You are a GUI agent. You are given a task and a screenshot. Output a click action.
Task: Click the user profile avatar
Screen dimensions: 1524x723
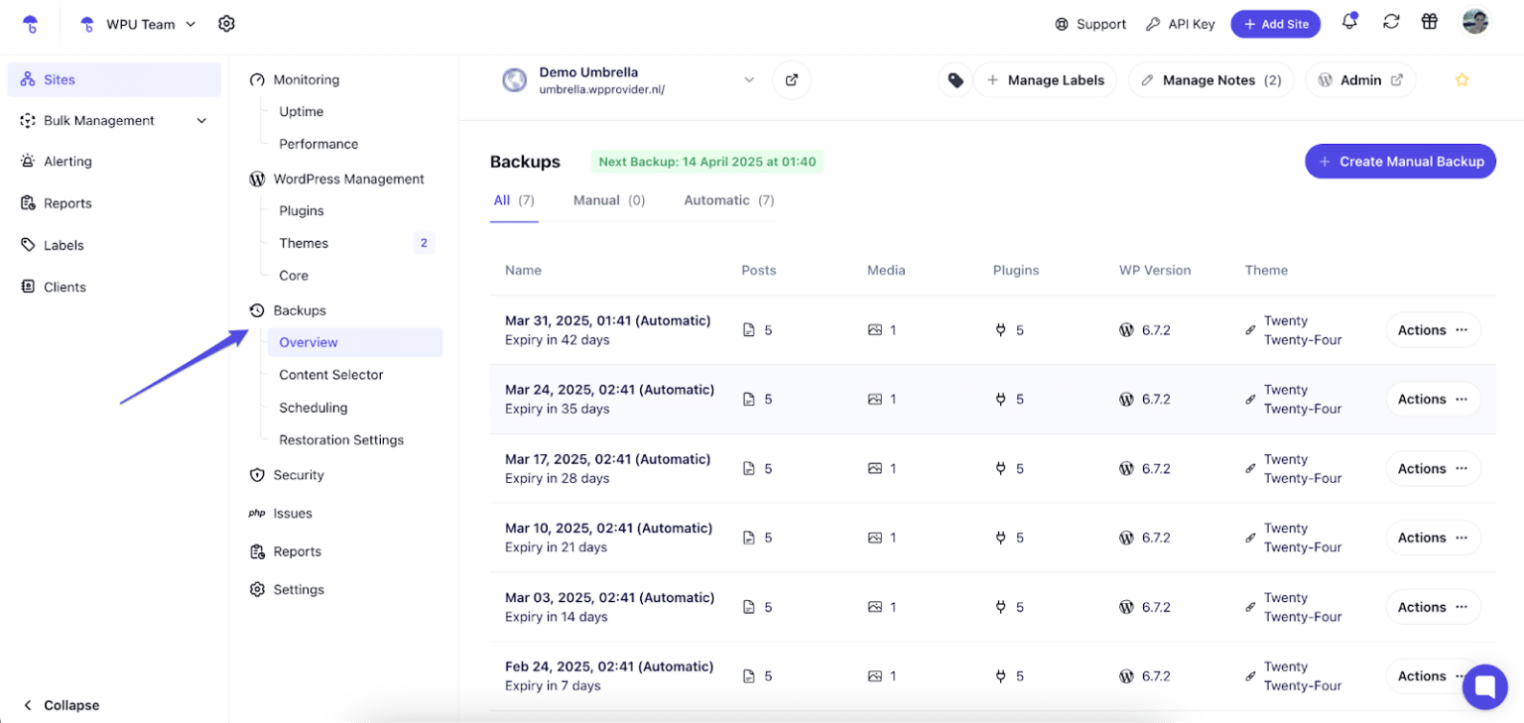tap(1474, 23)
